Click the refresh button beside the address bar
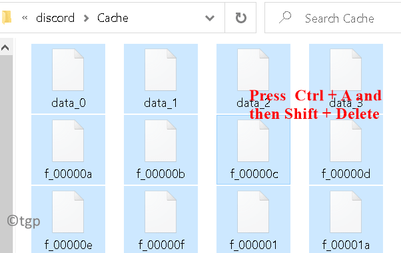 (x=240, y=18)
